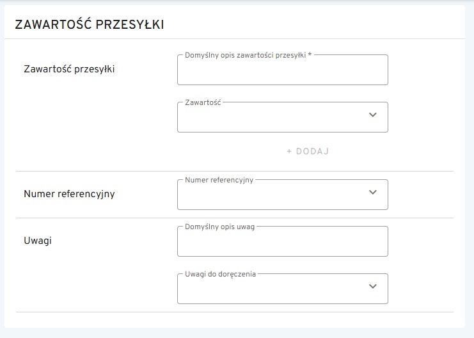Screen dimensions: 474x338
Task: Click the left-side Zawartość przesyłki row label
Action: [x=69, y=69]
